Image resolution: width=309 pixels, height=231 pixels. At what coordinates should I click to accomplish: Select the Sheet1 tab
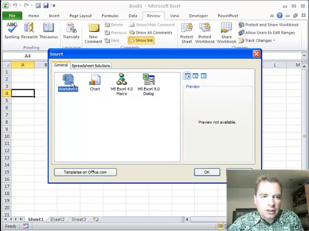pos(35,219)
